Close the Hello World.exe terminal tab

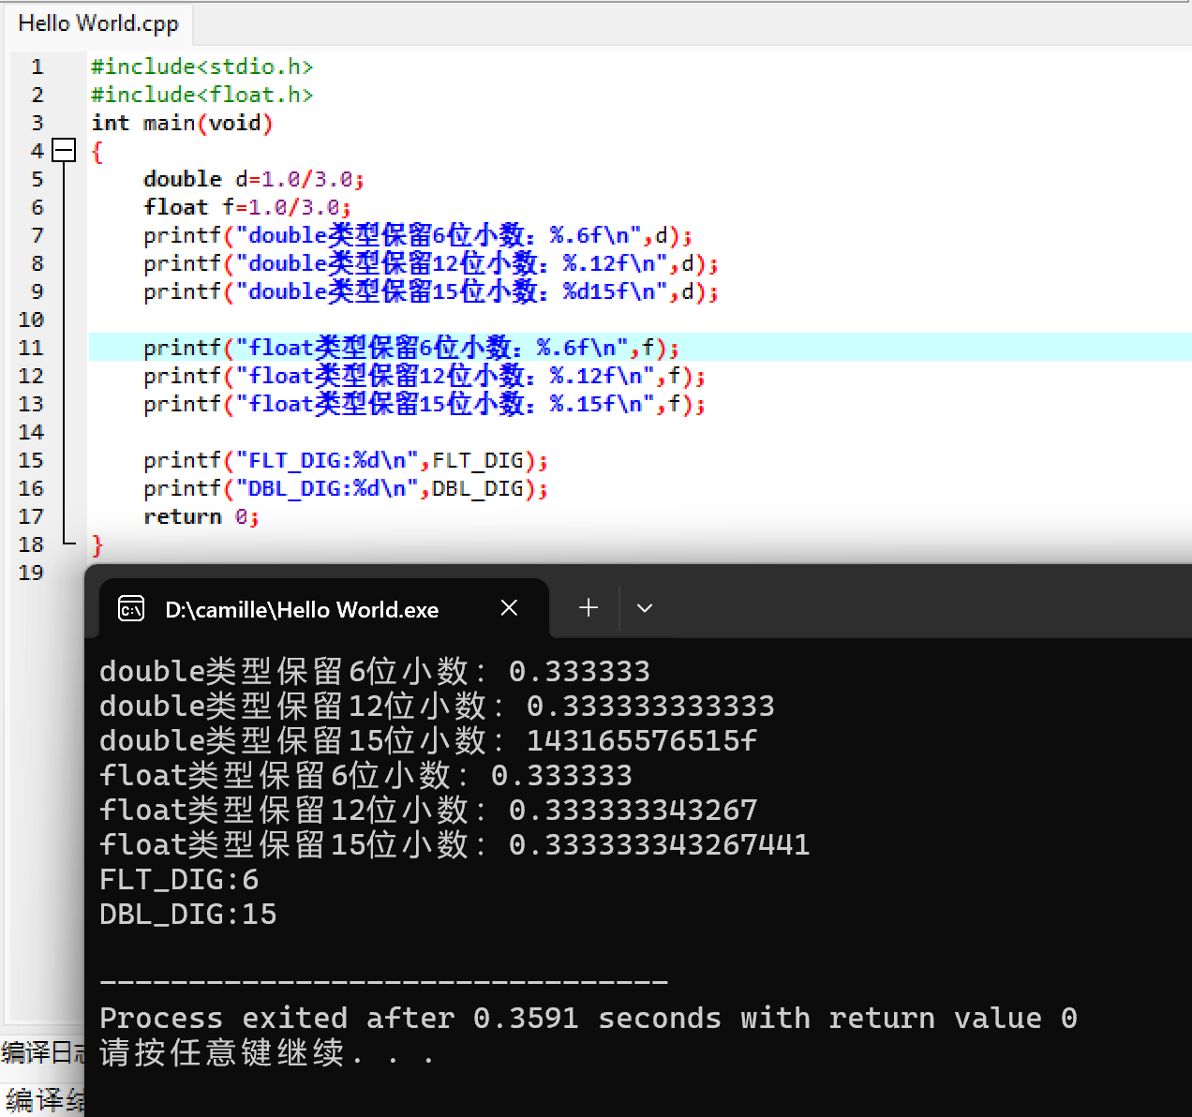pos(509,608)
